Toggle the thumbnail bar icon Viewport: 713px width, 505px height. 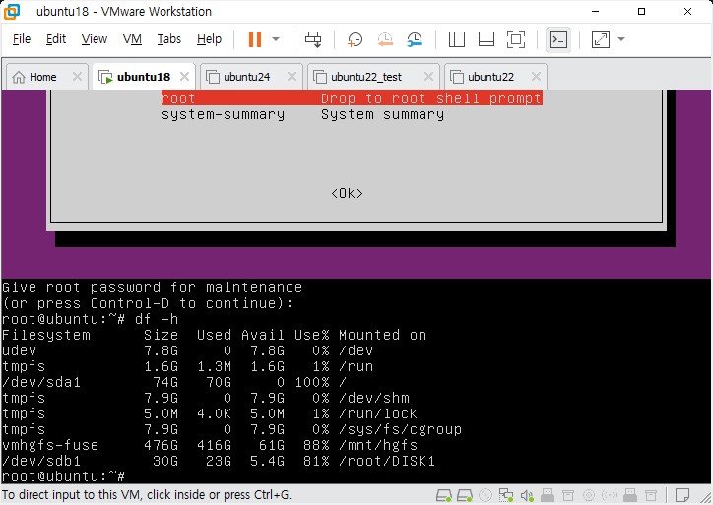(x=486, y=39)
